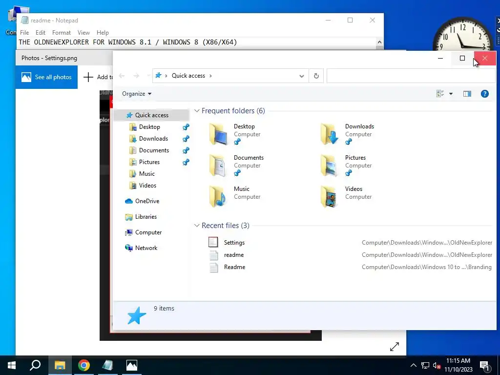This screenshot has width=500, height=375.
Task: Click the refresh button in address bar
Action: pyautogui.click(x=316, y=76)
